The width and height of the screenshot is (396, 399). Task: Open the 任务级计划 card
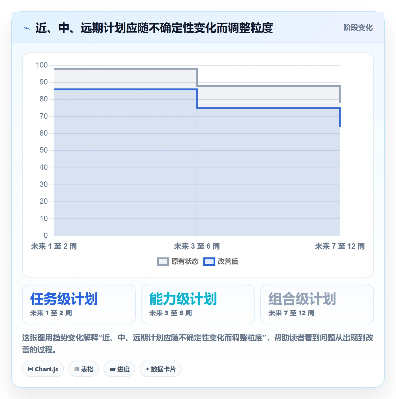point(79,304)
